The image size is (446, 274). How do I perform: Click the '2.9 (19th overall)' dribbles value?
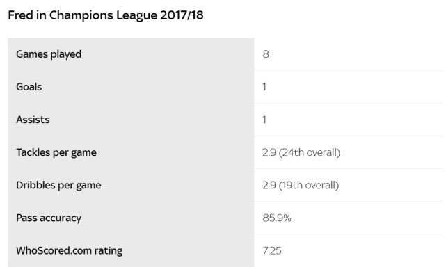(x=301, y=185)
